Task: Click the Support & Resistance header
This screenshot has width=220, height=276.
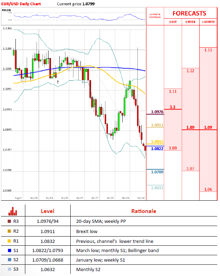Action: point(155,16)
